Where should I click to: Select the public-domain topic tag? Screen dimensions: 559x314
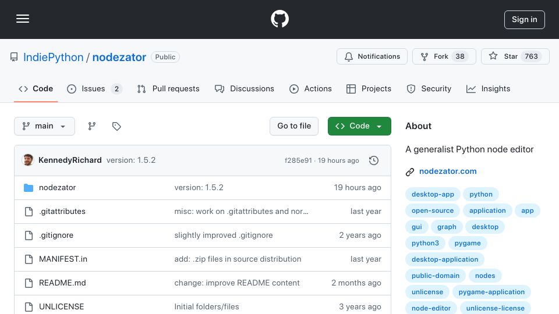[x=436, y=276]
